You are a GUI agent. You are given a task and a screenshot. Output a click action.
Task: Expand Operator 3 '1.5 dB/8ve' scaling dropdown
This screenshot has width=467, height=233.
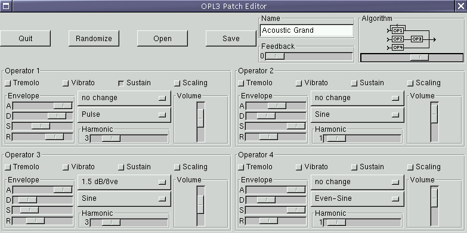(x=124, y=182)
